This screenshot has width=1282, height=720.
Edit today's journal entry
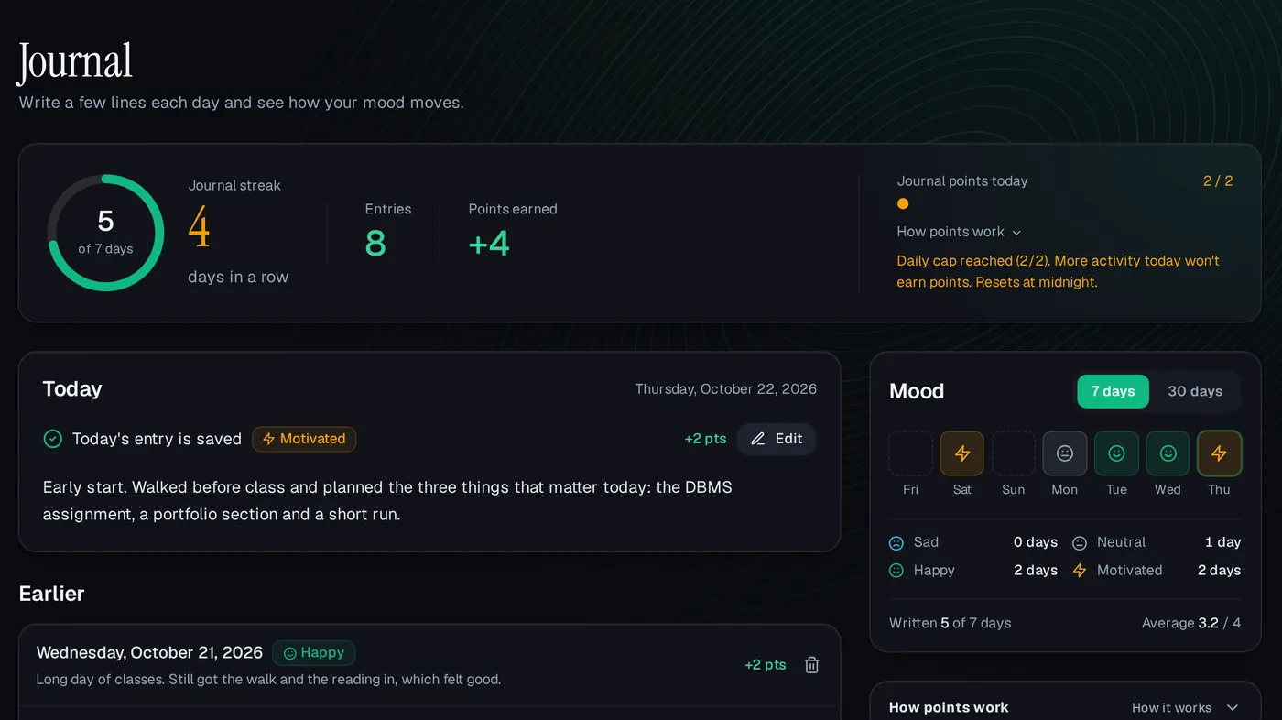777,439
